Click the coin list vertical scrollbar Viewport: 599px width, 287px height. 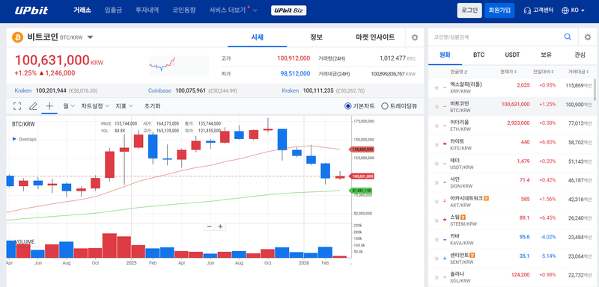tap(595, 90)
